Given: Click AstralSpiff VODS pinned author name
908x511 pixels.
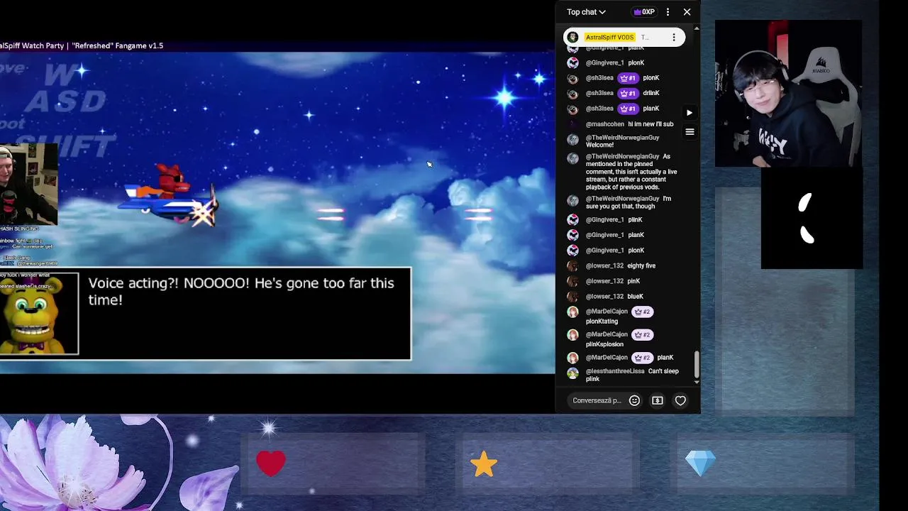Looking at the screenshot, I should pyautogui.click(x=609, y=37).
